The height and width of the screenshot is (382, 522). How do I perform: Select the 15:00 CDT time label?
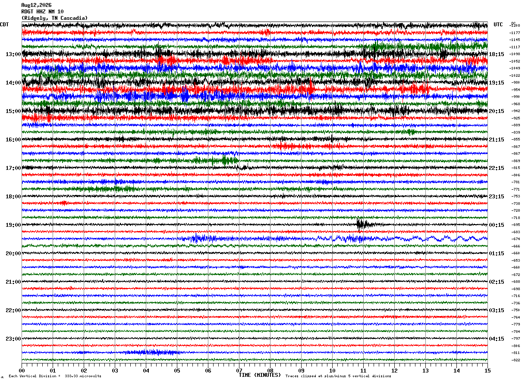pyautogui.click(x=13, y=111)
